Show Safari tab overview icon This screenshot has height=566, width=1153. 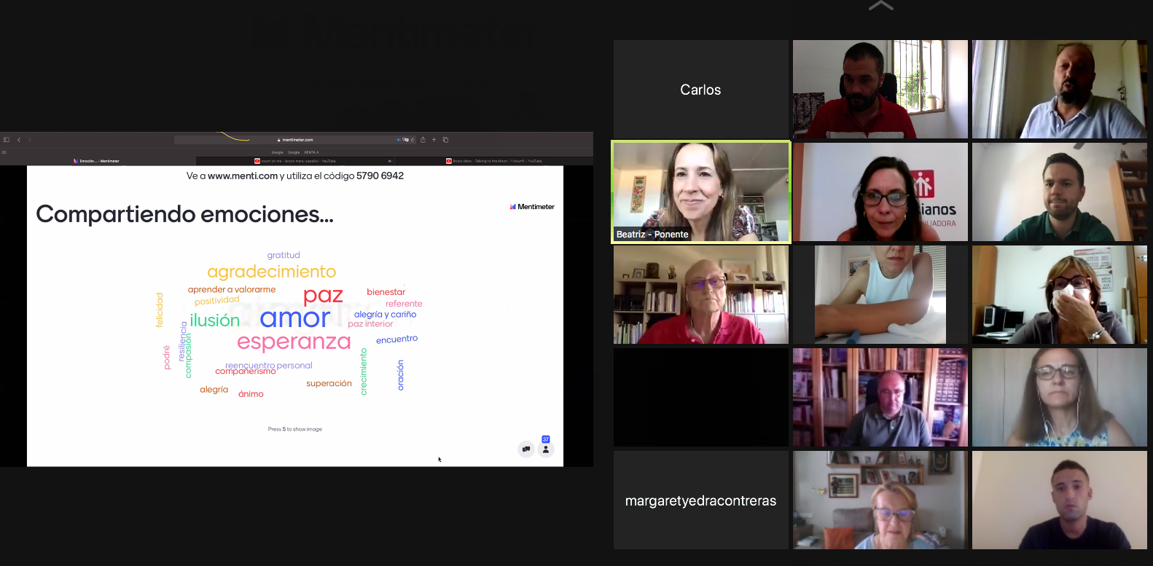coord(445,140)
